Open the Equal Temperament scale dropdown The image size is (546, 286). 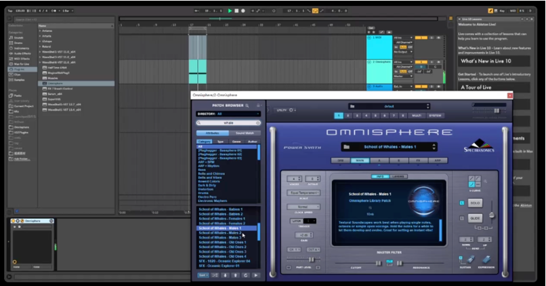point(303,192)
